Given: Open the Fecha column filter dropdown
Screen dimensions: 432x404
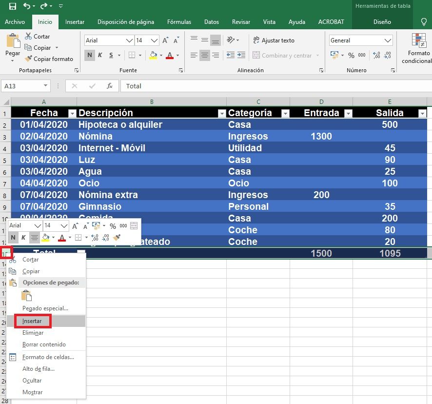Looking at the screenshot, I should pos(71,113).
